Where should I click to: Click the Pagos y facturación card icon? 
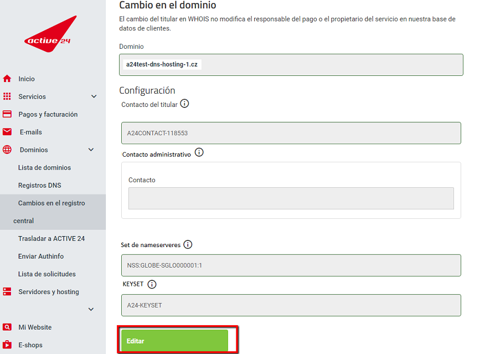(x=7, y=114)
